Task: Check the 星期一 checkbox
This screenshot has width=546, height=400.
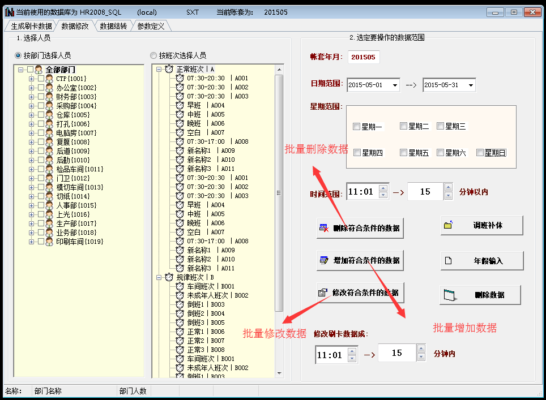Action: (356, 126)
